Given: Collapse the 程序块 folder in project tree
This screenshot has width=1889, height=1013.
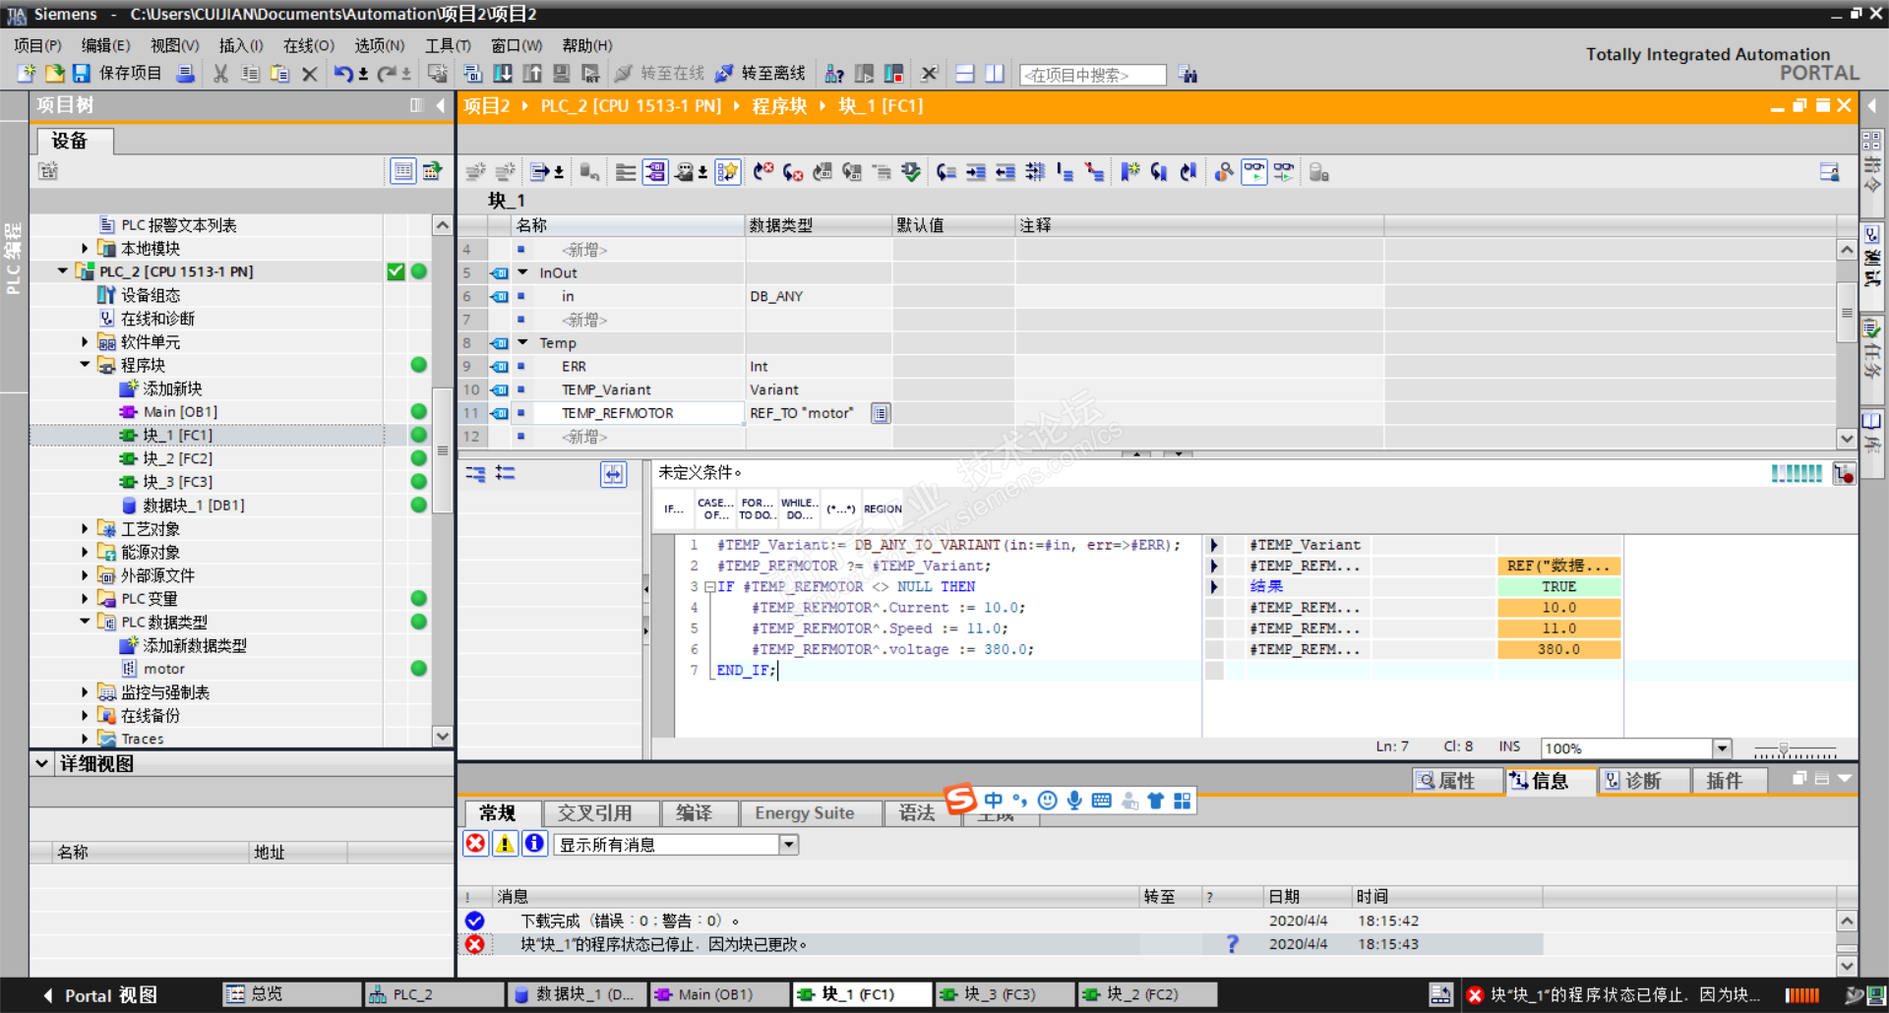Looking at the screenshot, I should [85, 365].
